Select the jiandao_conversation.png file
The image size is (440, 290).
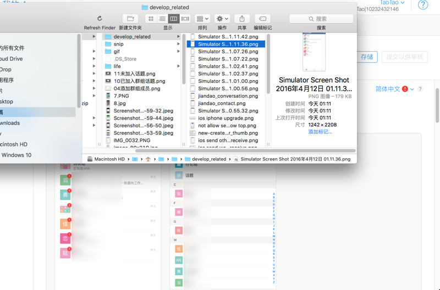[x=226, y=96]
